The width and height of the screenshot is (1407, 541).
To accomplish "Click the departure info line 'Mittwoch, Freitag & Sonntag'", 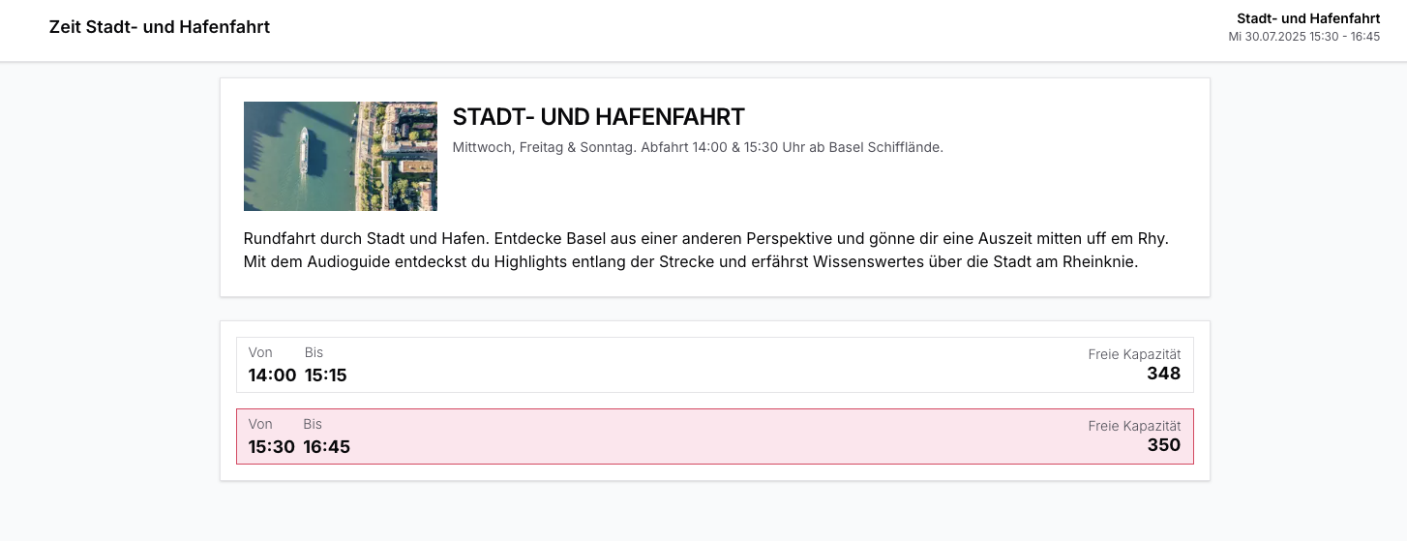I will tap(698, 147).
